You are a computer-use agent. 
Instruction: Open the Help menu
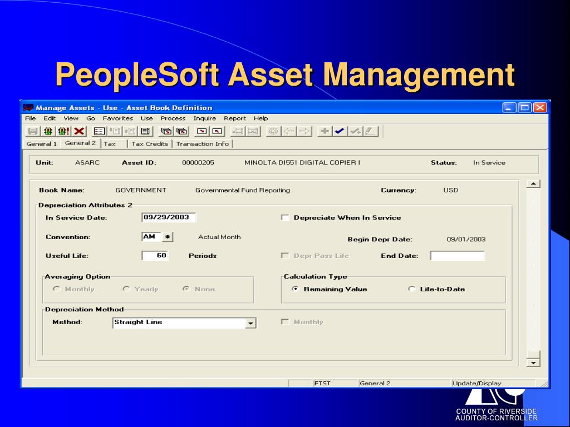pos(261,118)
